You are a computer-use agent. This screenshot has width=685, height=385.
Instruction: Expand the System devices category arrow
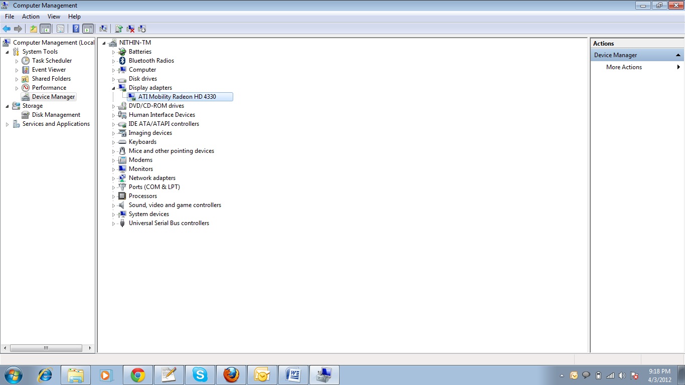click(113, 215)
